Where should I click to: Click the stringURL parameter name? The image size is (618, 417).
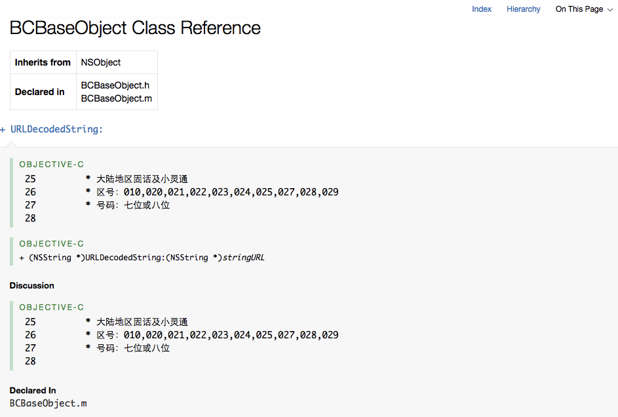point(244,258)
